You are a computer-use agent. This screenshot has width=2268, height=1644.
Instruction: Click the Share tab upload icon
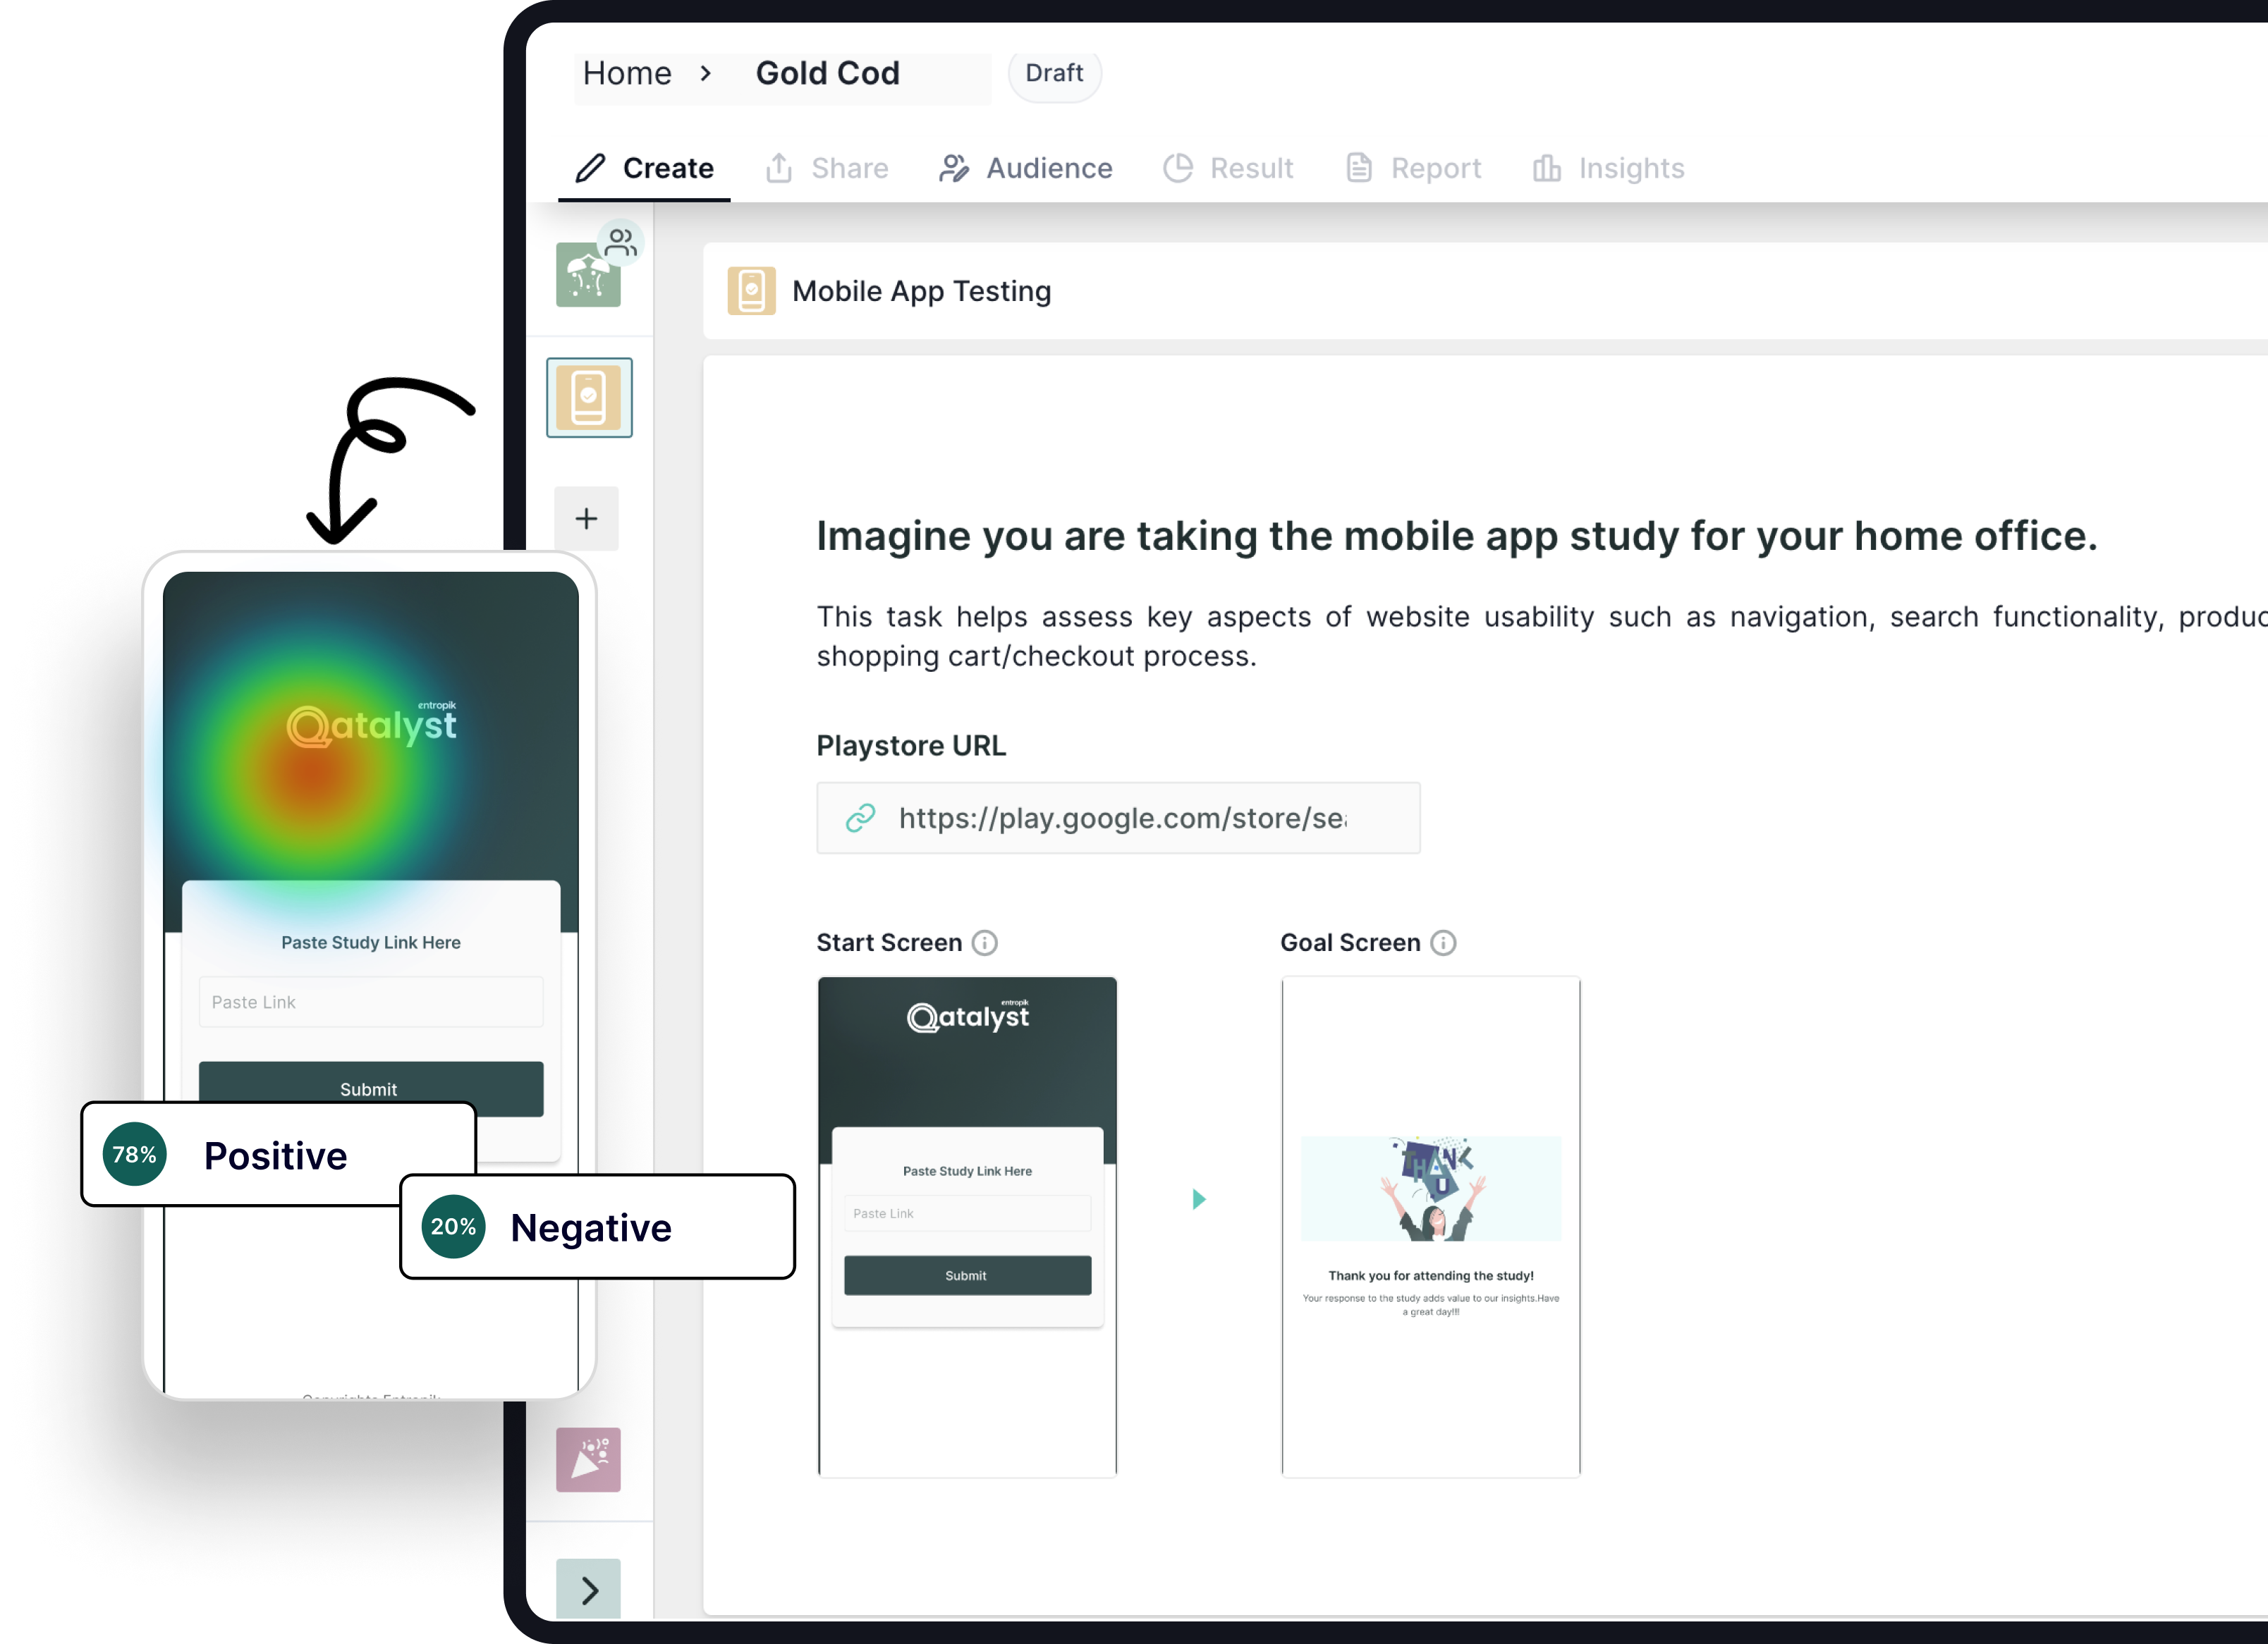779,168
